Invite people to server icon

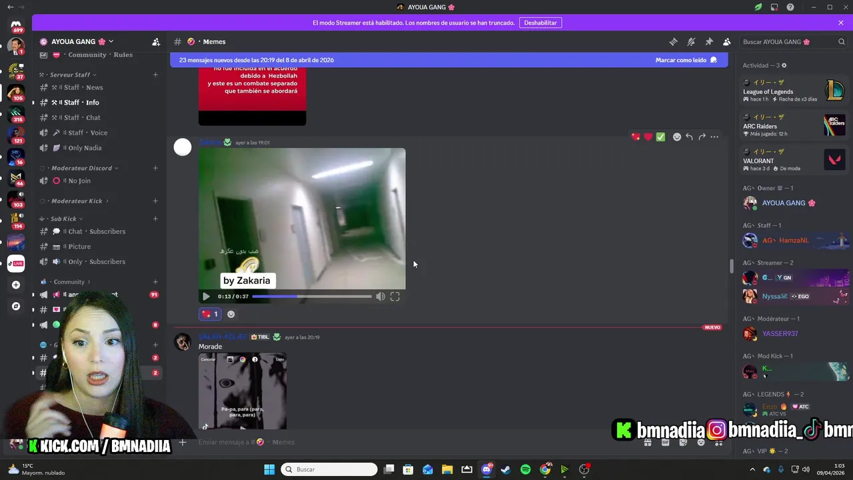[156, 41]
